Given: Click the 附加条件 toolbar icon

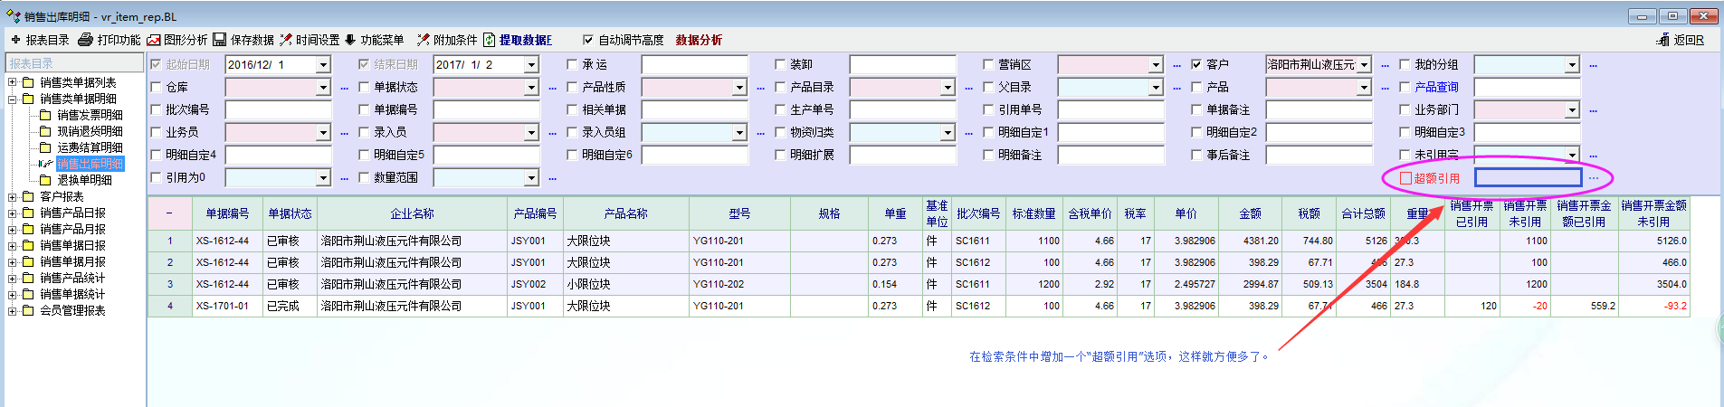Looking at the screenshot, I should pyautogui.click(x=423, y=40).
